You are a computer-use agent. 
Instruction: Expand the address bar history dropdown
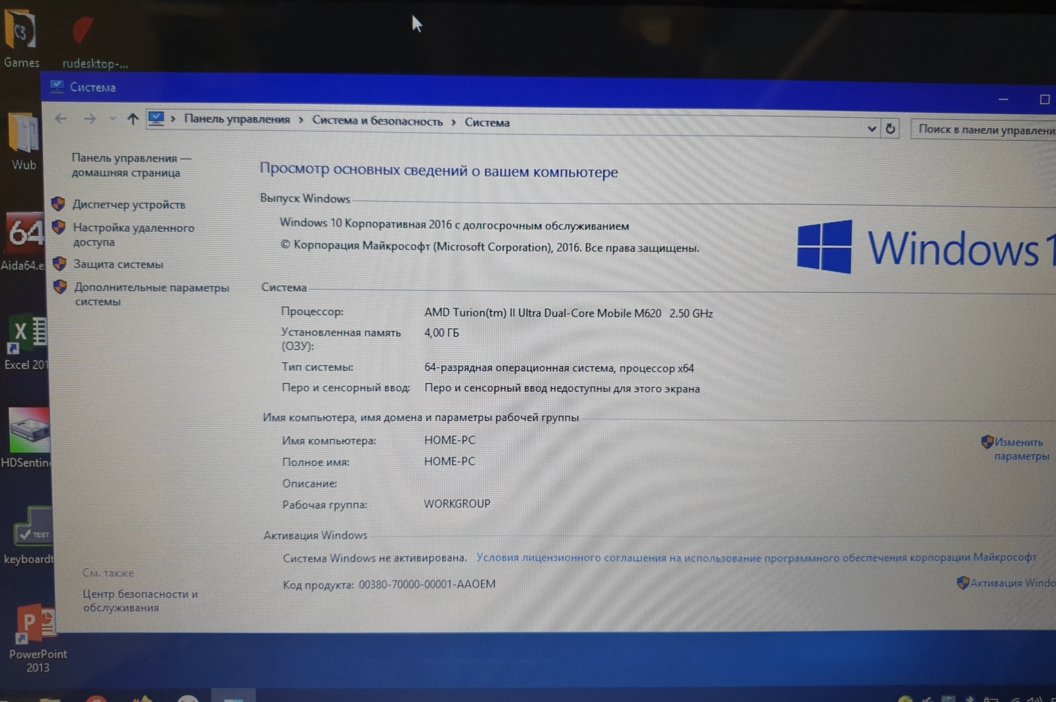pos(872,128)
